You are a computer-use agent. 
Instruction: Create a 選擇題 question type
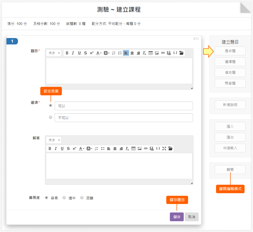point(230,62)
